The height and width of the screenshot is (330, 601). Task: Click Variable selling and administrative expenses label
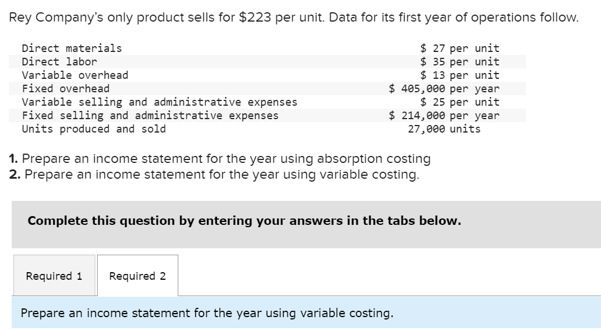pyautogui.click(x=159, y=102)
